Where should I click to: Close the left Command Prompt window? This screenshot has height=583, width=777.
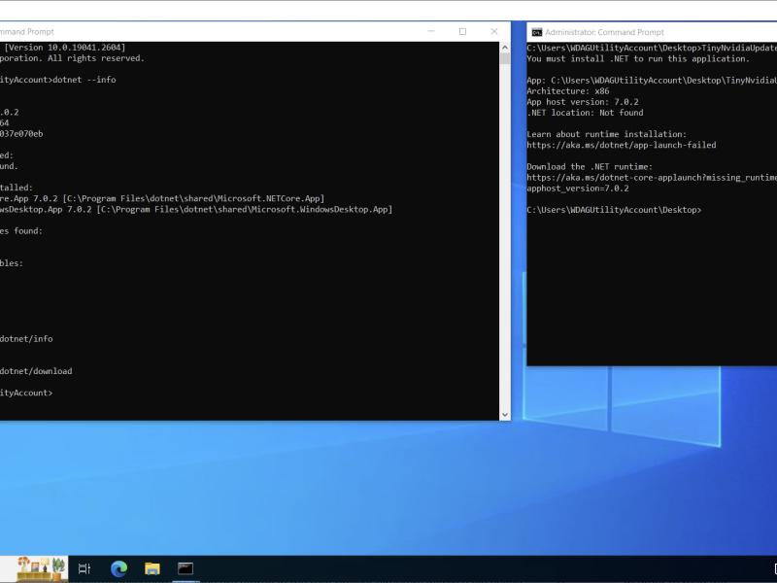[x=494, y=31]
